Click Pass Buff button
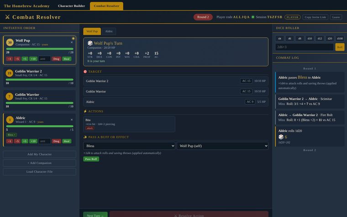 click(x=91, y=159)
